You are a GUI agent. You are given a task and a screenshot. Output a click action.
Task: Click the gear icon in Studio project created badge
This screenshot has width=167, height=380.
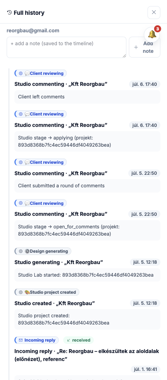click(x=20, y=292)
